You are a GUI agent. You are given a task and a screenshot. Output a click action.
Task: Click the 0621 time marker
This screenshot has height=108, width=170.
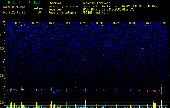[18, 23]
